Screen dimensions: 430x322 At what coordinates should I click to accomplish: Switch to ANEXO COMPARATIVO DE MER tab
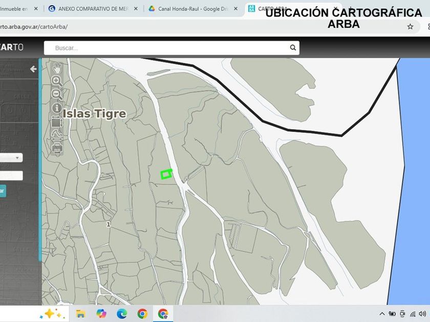click(x=92, y=9)
